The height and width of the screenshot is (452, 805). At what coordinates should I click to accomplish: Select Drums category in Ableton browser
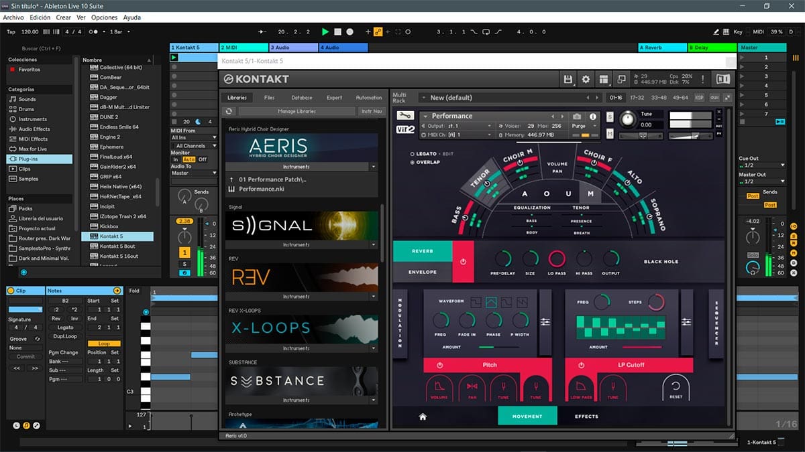click(26, 109)
